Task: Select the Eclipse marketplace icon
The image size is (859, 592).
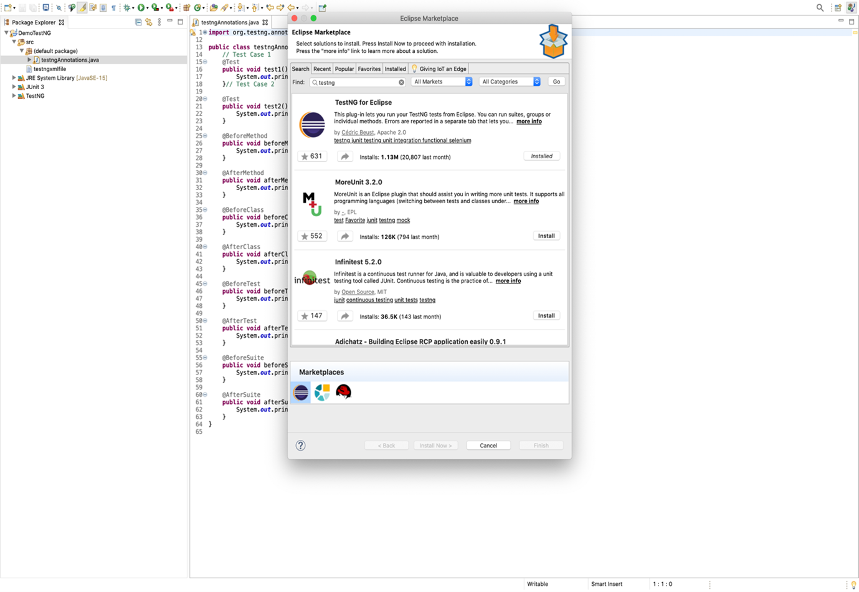Action: (301, 393)
